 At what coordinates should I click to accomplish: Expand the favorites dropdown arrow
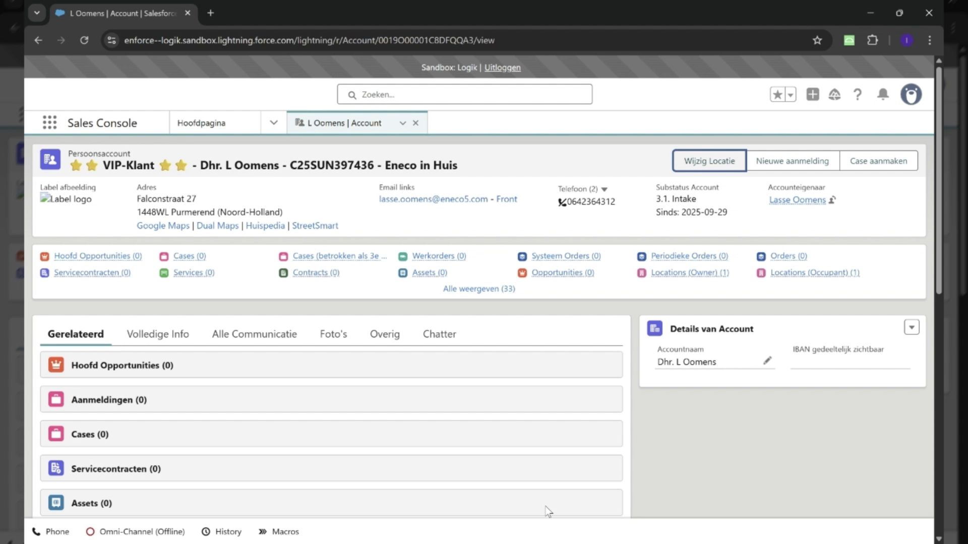click(791, 94)
